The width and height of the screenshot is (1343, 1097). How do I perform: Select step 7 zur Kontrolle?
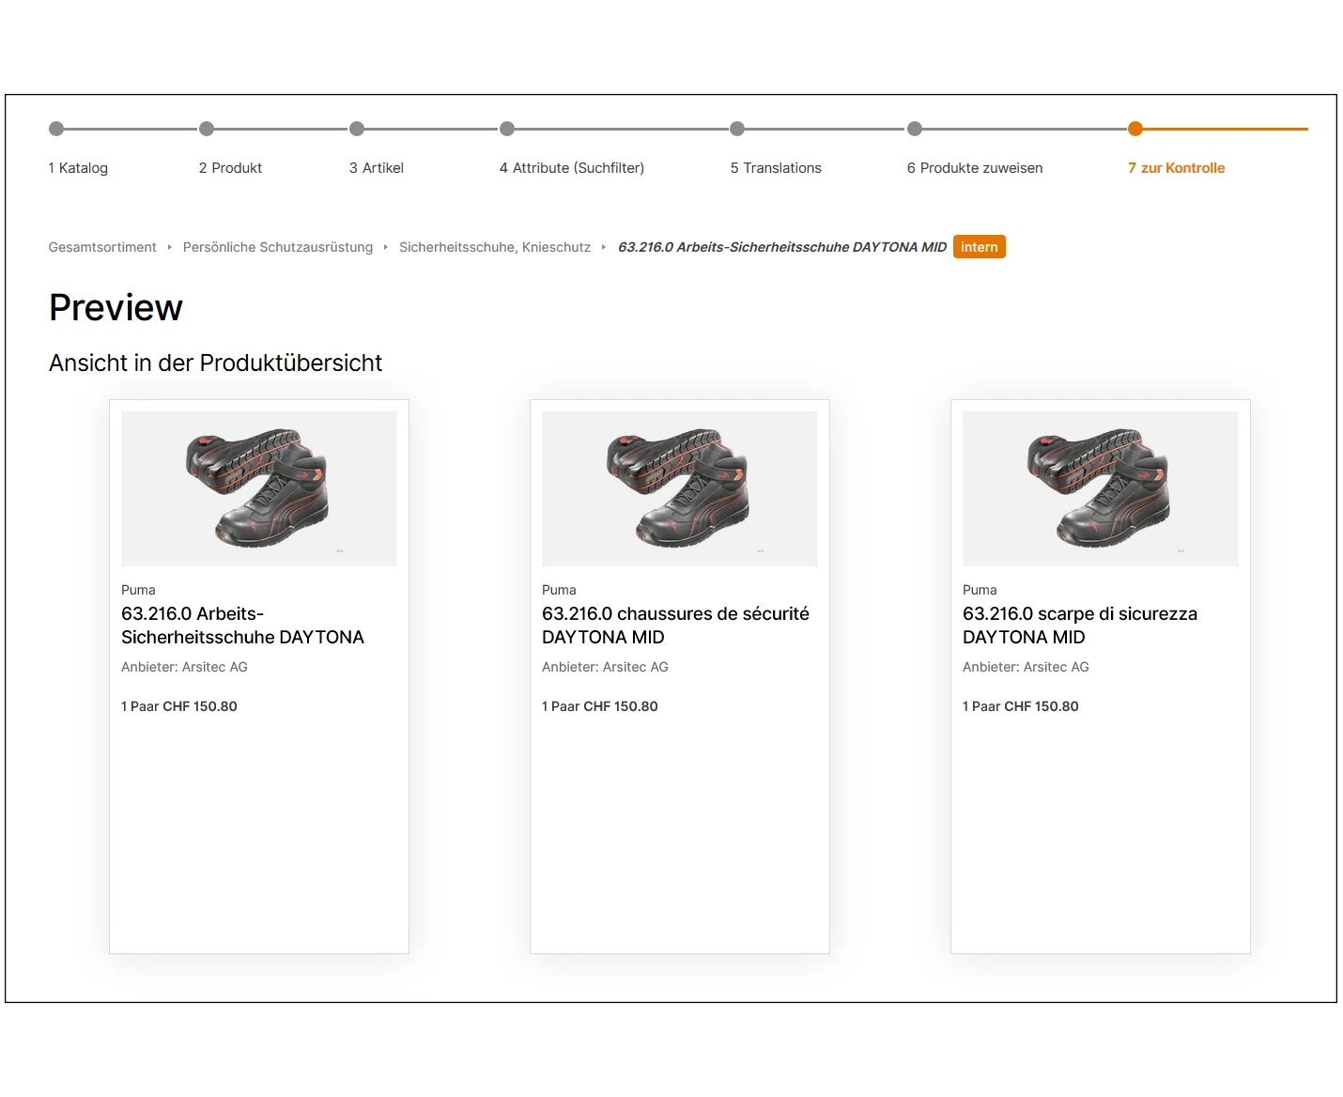[1177, 168]
